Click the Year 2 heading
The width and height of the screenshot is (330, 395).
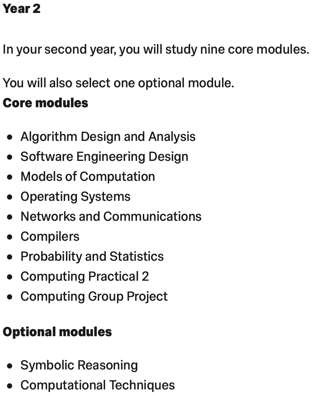pos(21,9)
